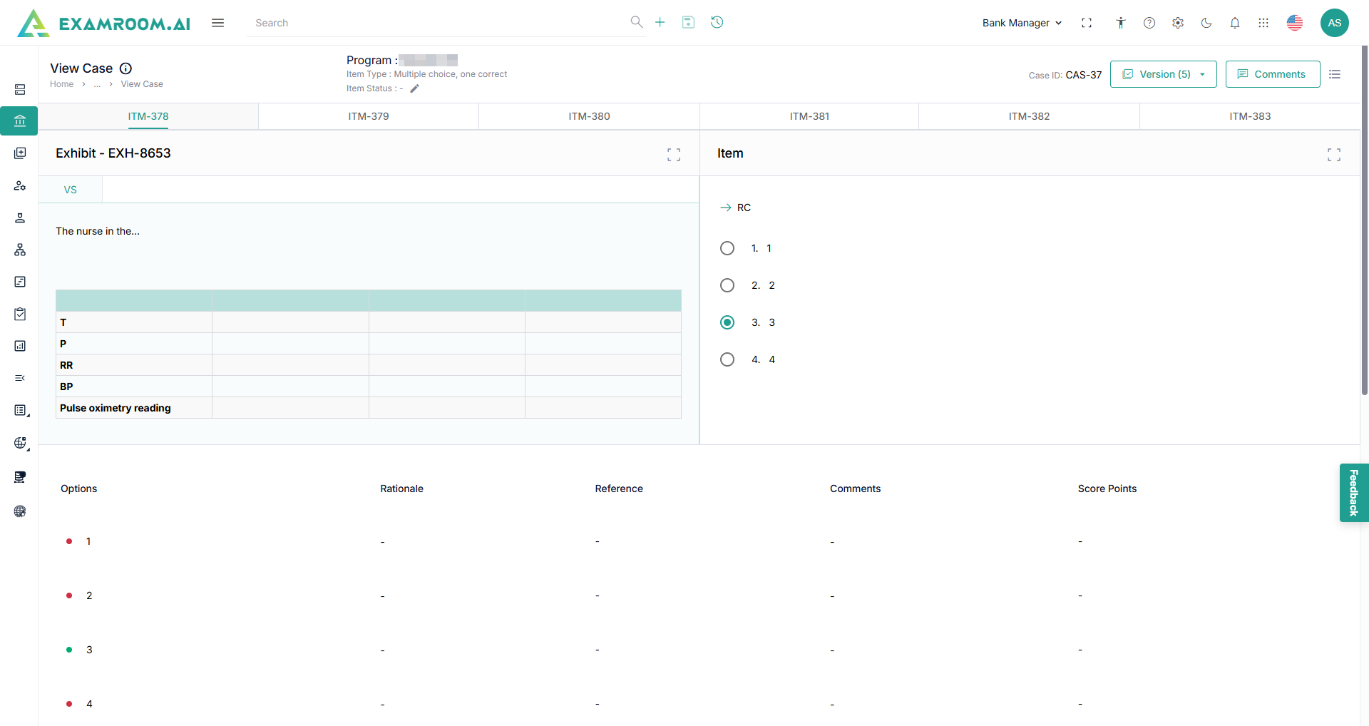Open the US flag language selector
Screen dimensions: 1369x726
coord(1294,23)
